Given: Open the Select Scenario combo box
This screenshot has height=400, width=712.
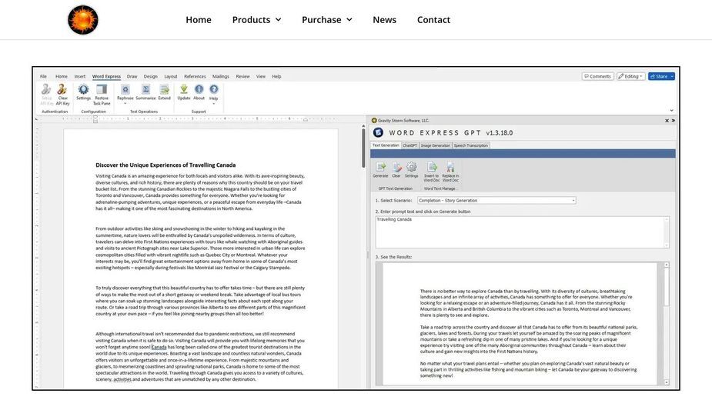Looking at the screenshot, I should coord(496,200).
